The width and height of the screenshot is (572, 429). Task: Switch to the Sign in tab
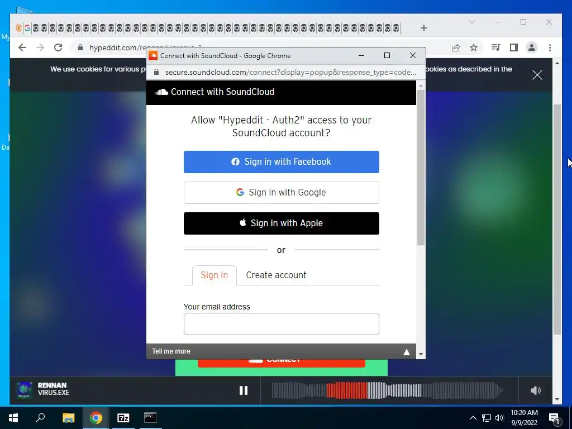[214, 275]
